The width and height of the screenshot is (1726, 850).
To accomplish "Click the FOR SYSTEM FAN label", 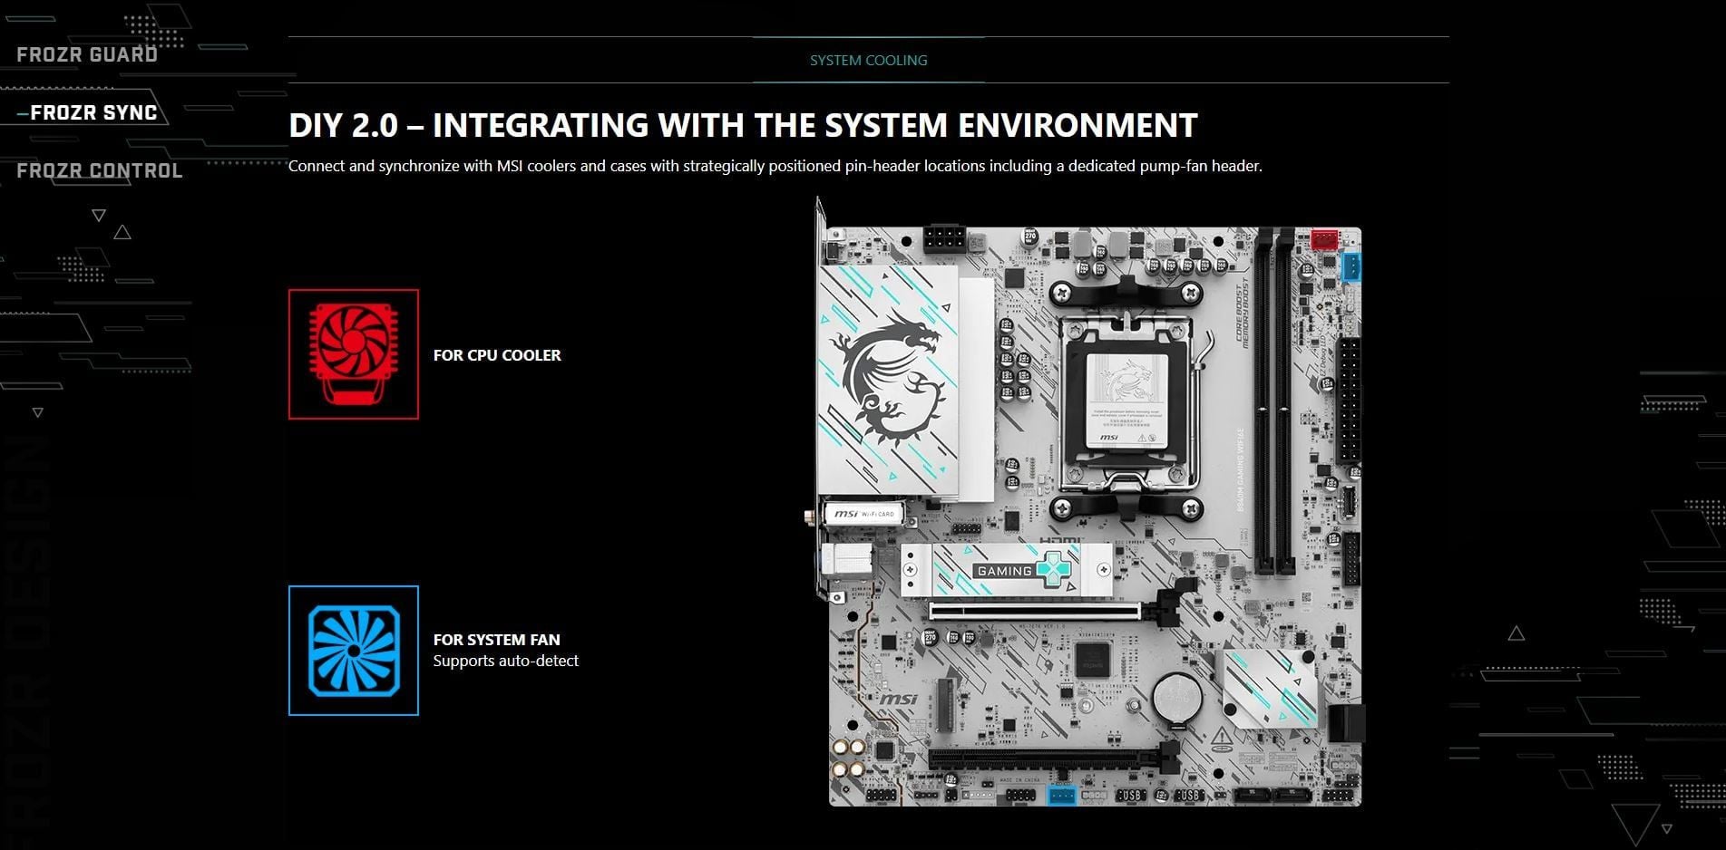I will point(496,640).
